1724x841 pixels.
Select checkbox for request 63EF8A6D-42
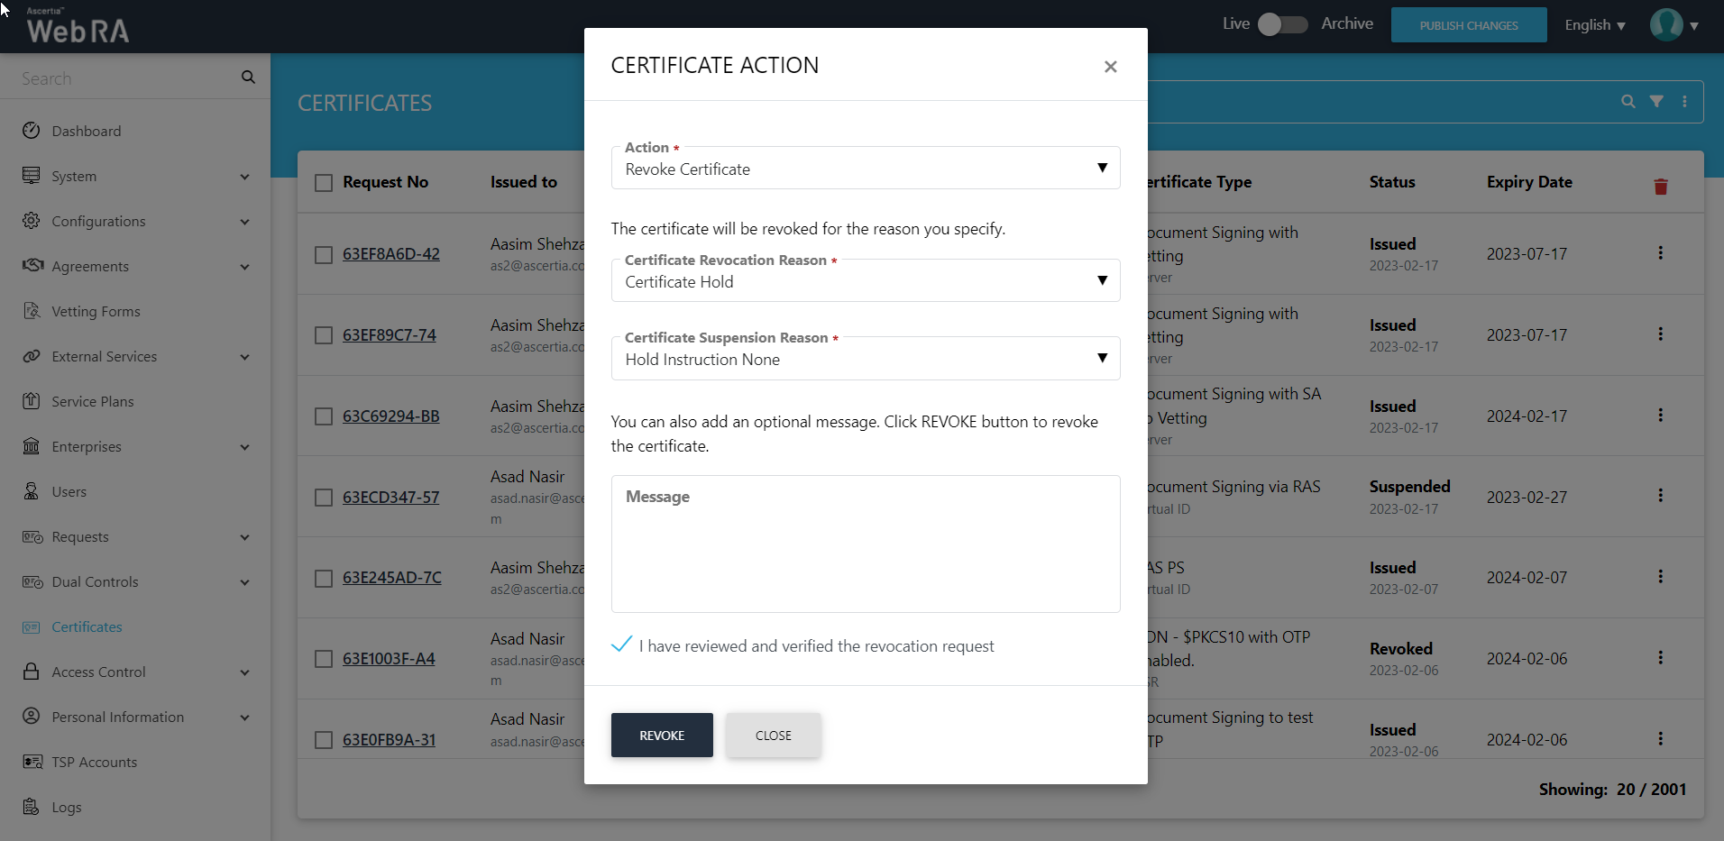coord(324,255)
